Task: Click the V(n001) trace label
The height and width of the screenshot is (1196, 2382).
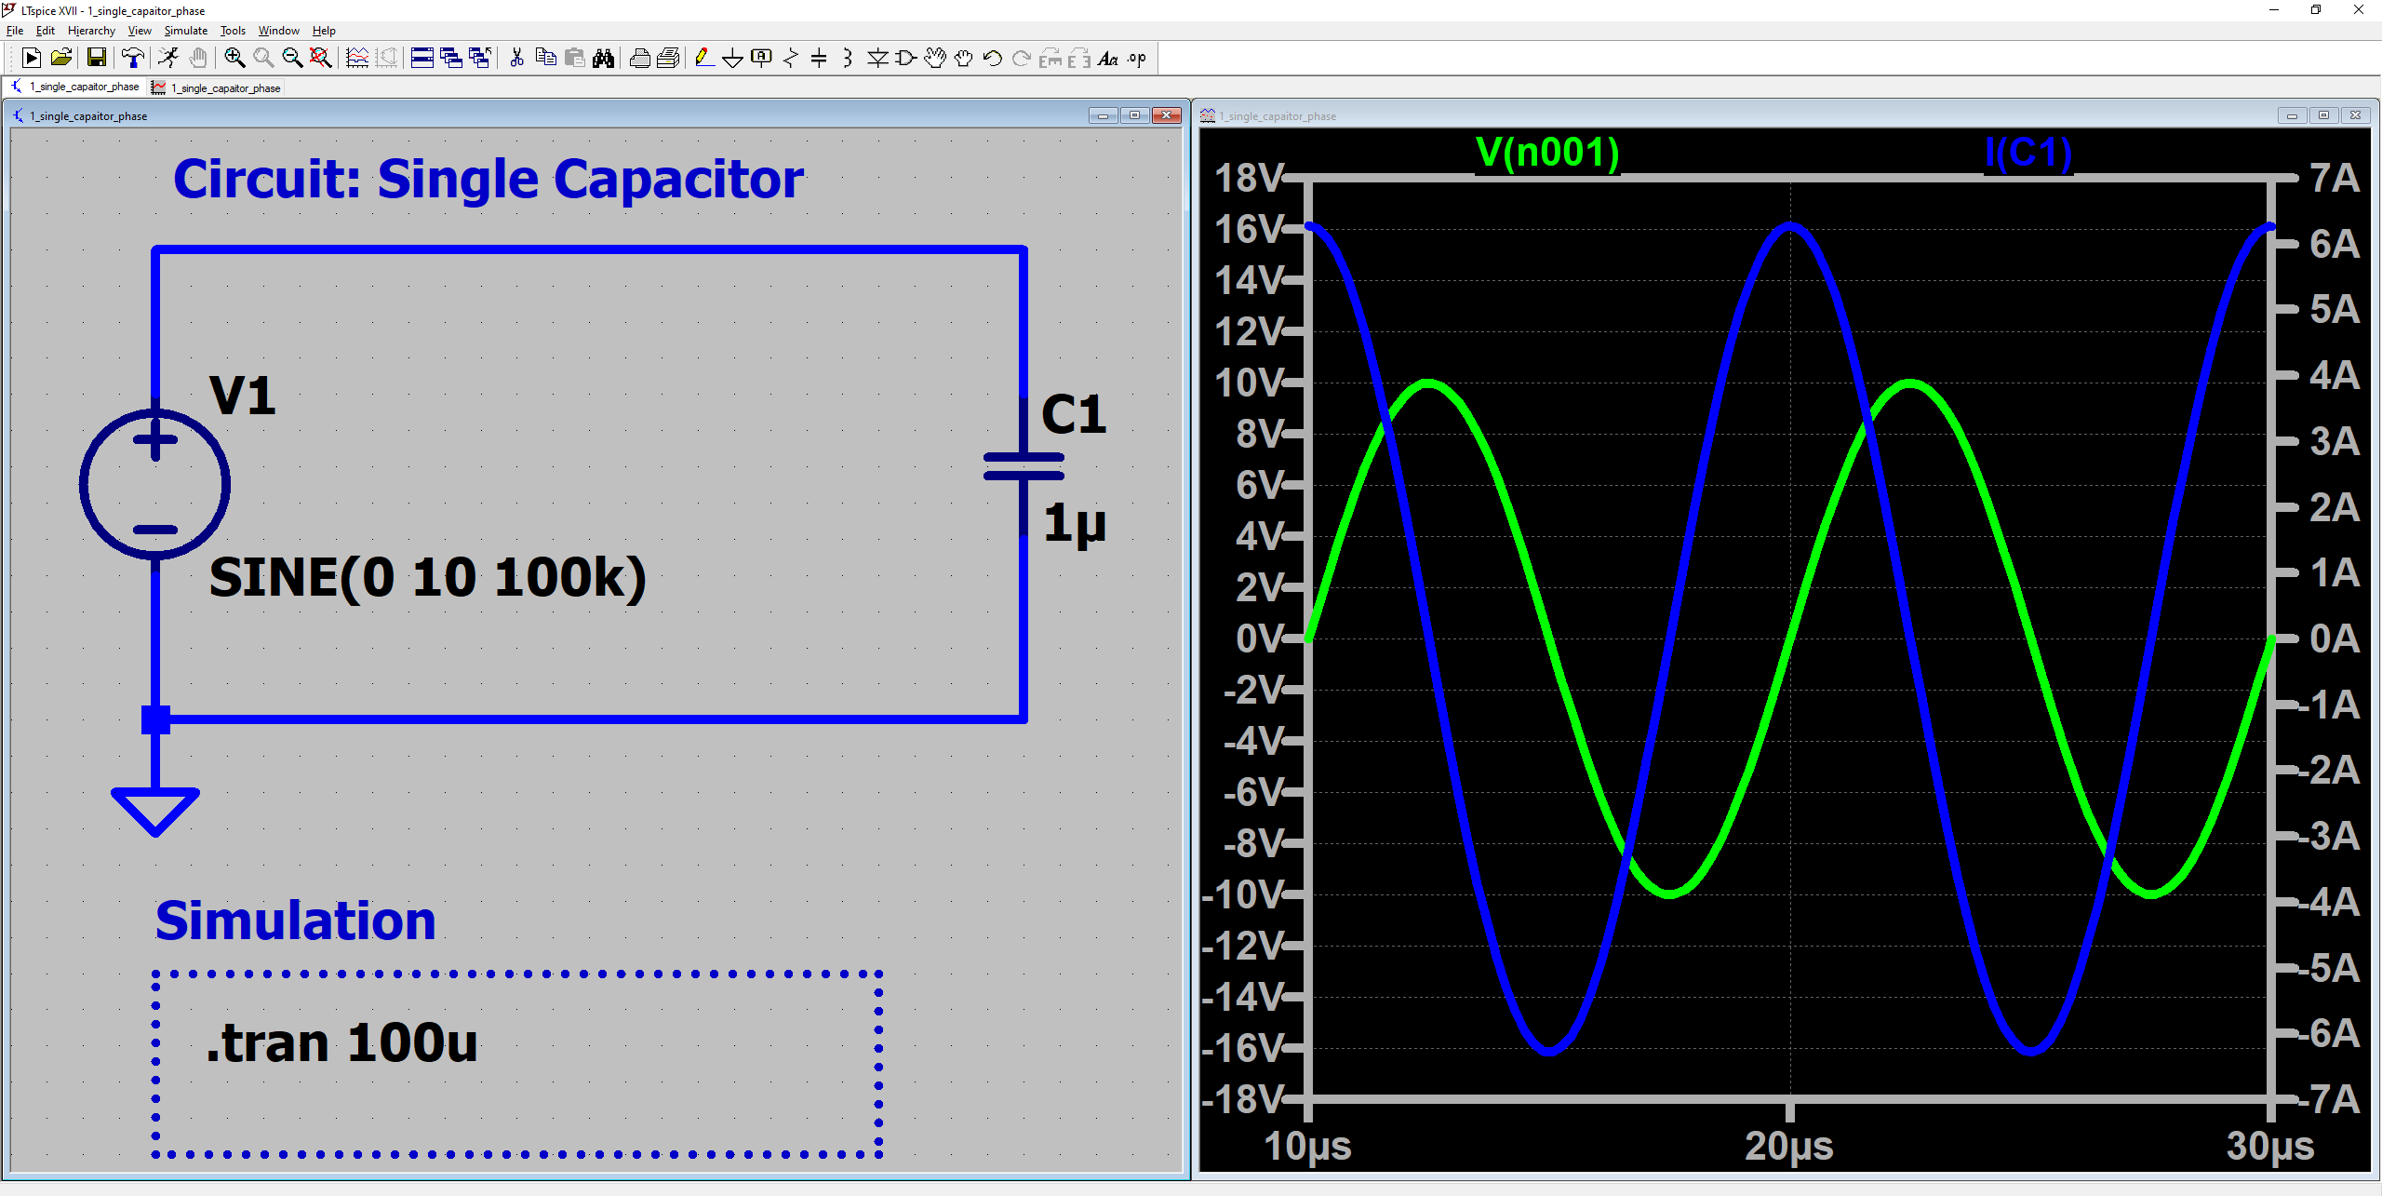Action: (x=1546, y=153)
